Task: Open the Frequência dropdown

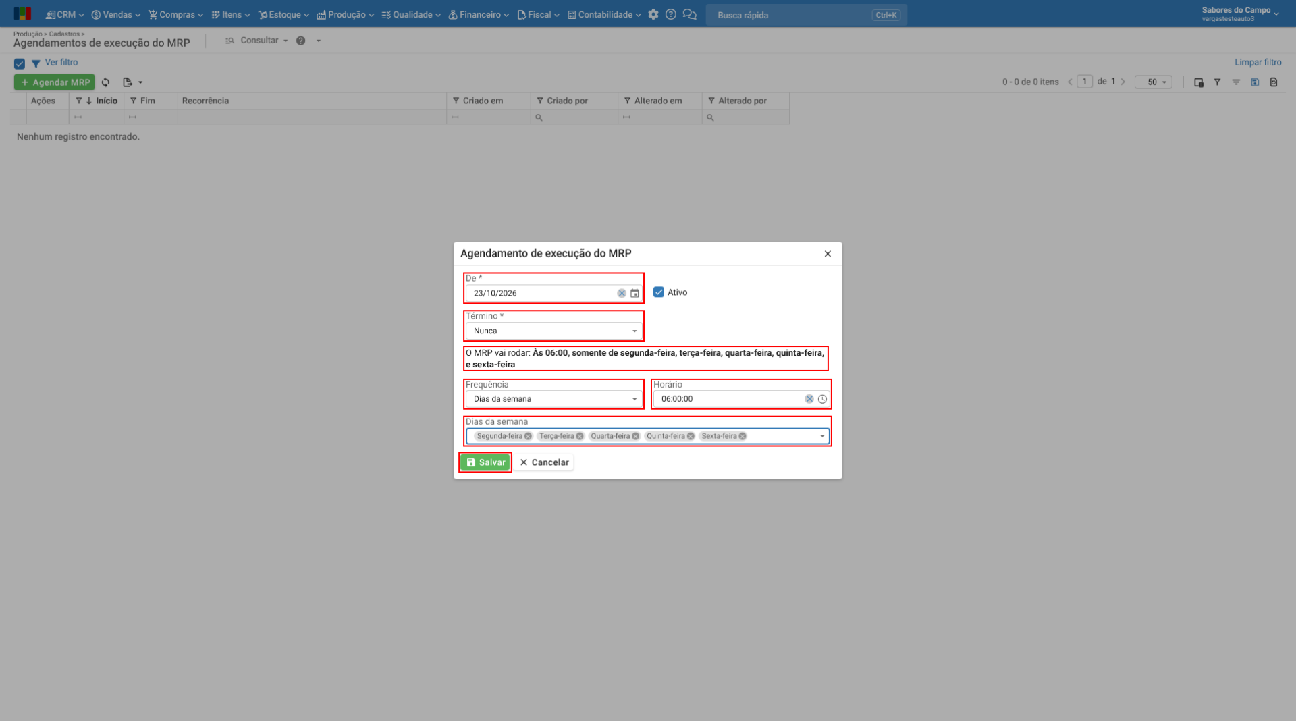Action: [x=553, y=399]
